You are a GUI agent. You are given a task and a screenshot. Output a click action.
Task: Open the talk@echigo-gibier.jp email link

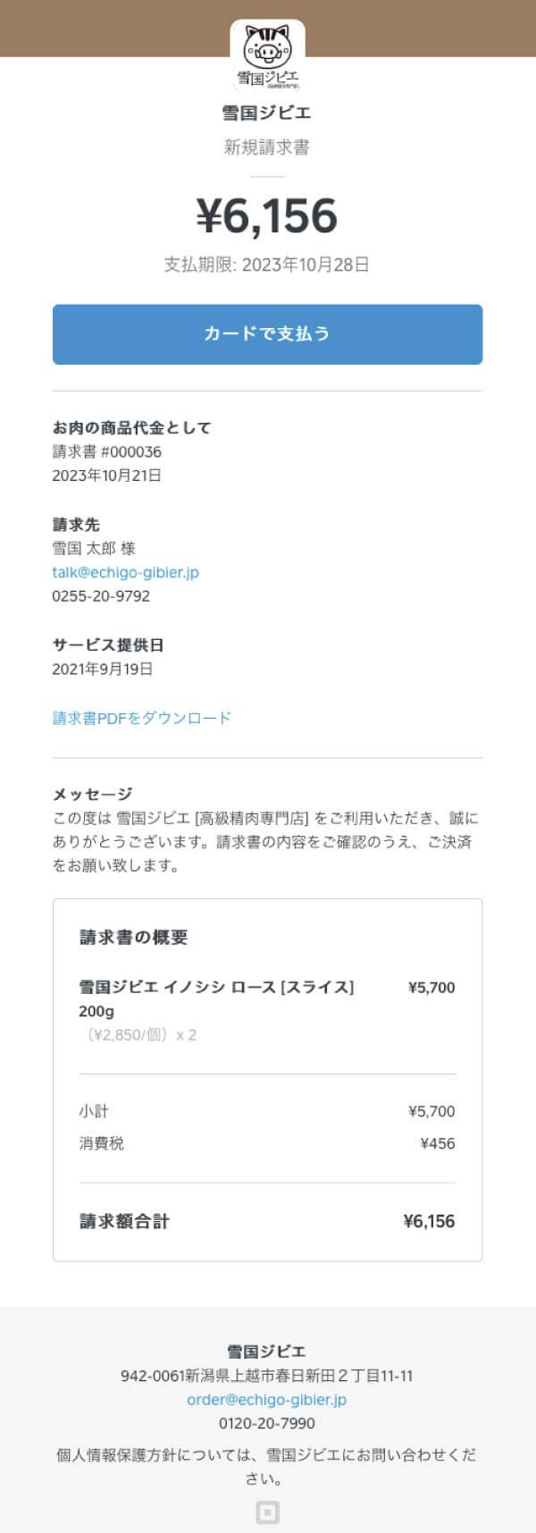click(x=125, y=572)
